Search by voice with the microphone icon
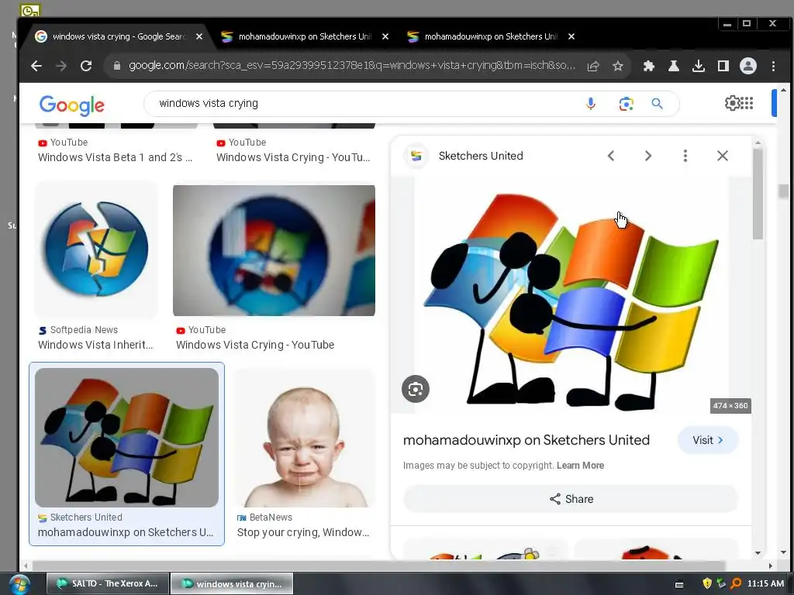794x595 pixels. click(x=590, y=104)
